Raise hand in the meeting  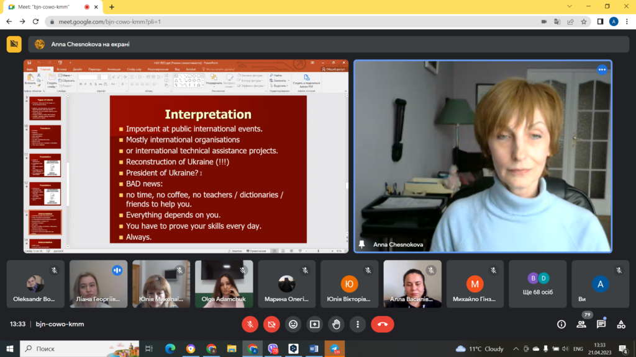336,324
